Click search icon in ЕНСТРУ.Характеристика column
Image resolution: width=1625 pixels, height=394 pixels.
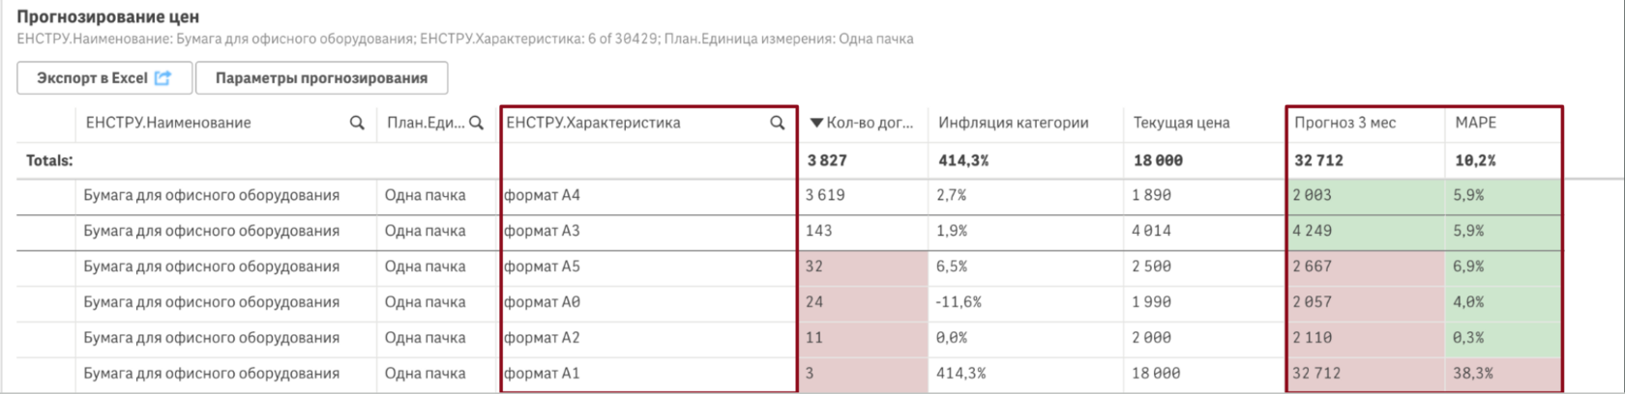777,124
